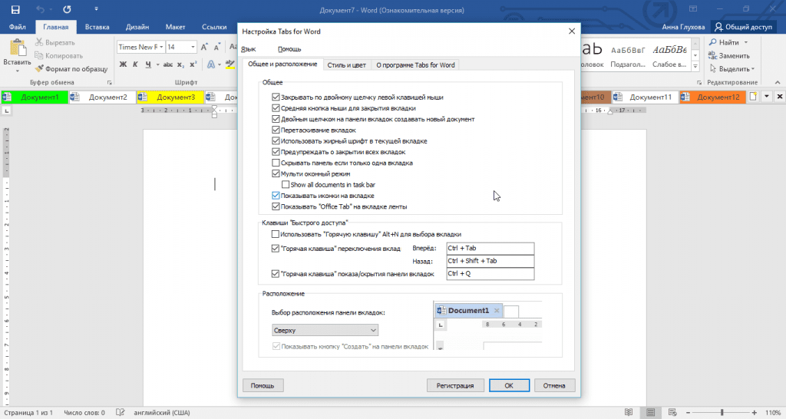
Task: Check 'Show all documents in task bar'
Action: click(286, 184)
